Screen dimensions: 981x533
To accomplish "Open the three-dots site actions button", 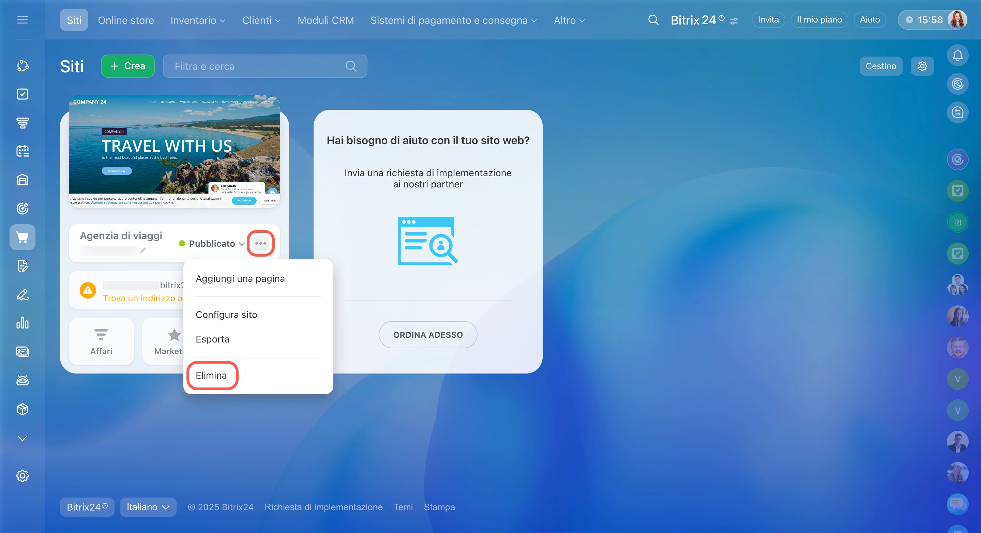I will pyautogui.click(x=260, y=243).
